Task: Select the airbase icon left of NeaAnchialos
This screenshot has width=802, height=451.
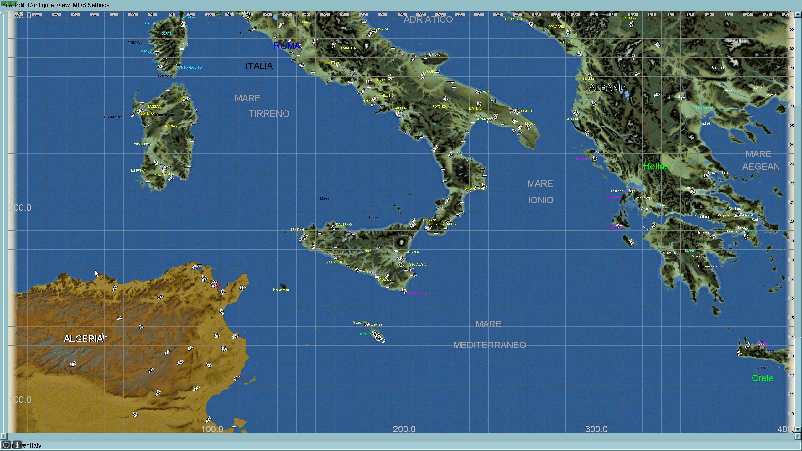Action: tap(706, 175)
